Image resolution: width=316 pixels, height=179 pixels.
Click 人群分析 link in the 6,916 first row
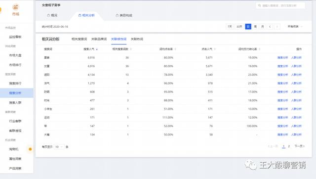click(x=296, y=57)
